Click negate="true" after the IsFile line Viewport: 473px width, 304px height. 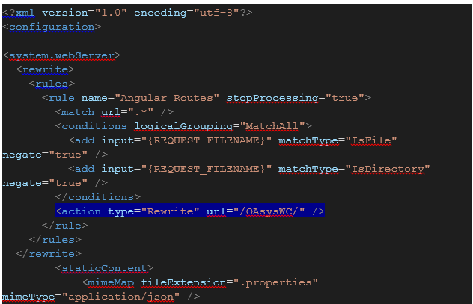tap(45, 155)
